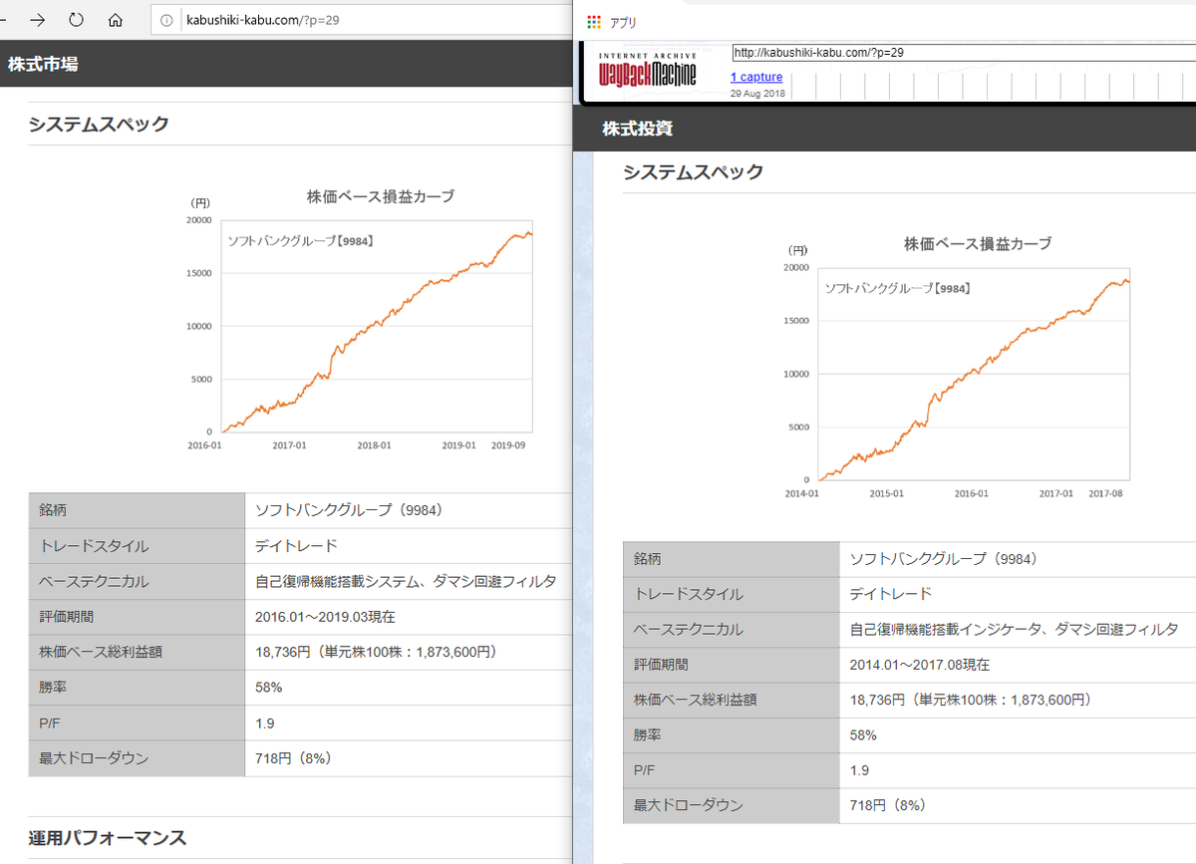Click 運用パフォーマンス heading in left window

pos(107,837)
